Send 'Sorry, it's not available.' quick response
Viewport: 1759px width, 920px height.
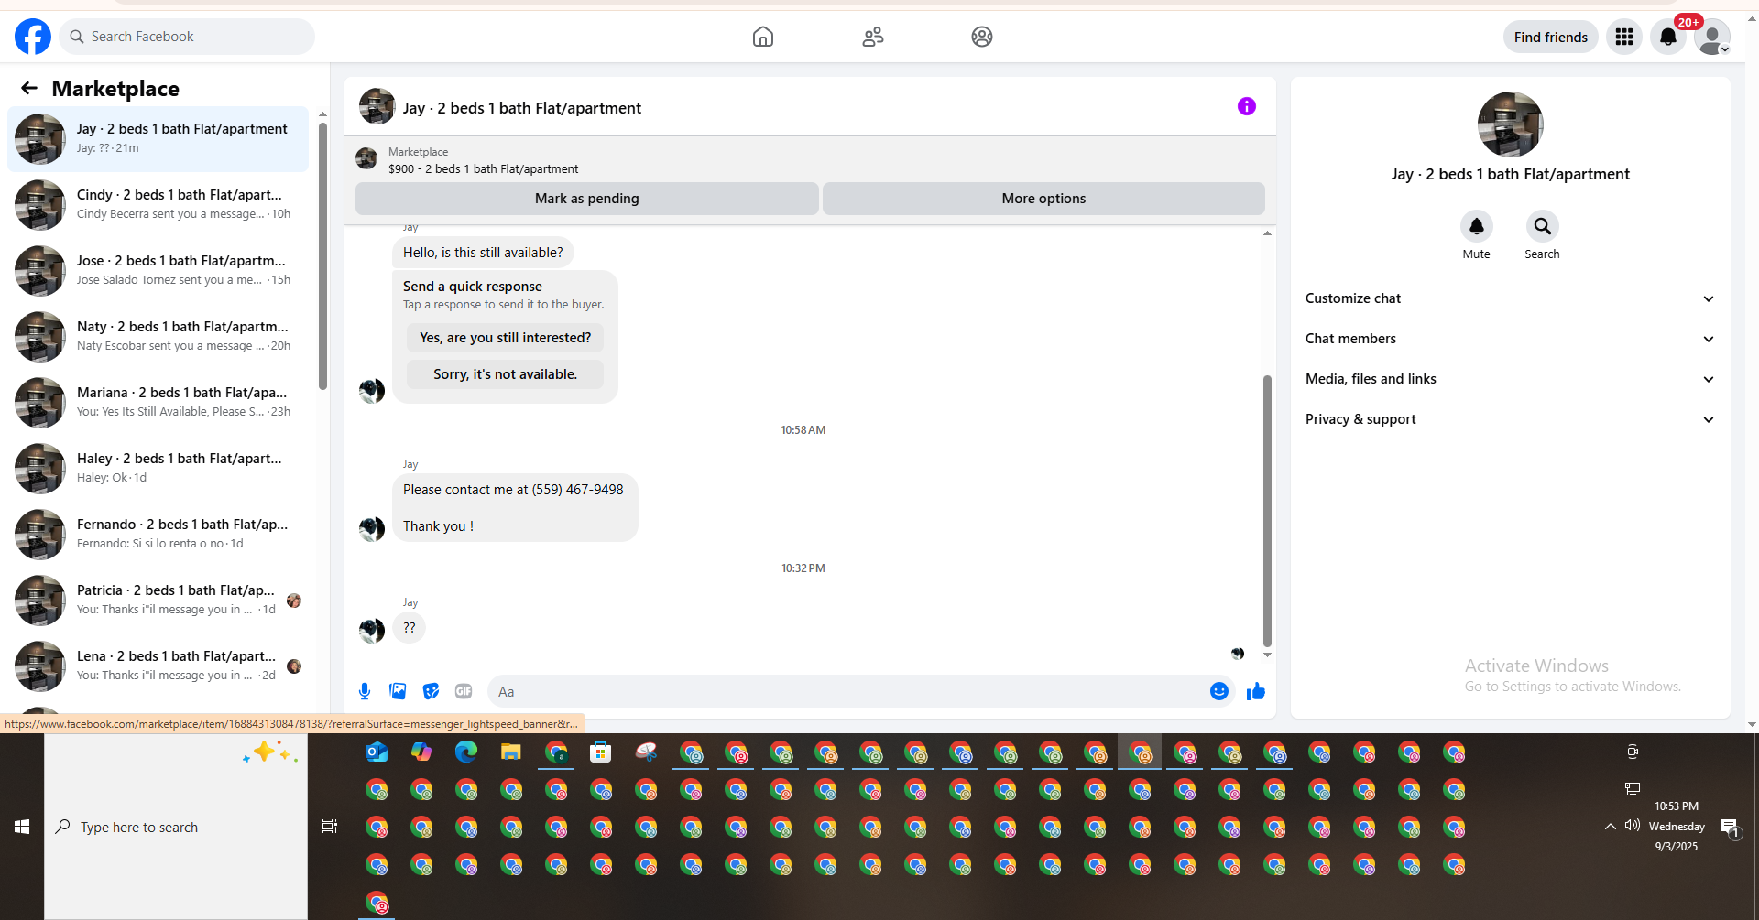(x=506, y=374)
